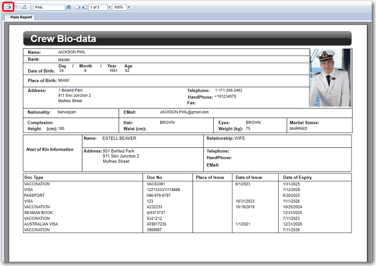Open the zoom level dropdown arrow

point(128,7)
